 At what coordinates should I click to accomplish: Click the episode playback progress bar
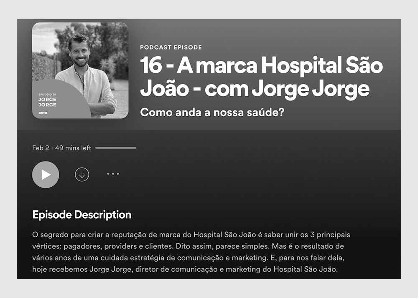tap(116, 148)
